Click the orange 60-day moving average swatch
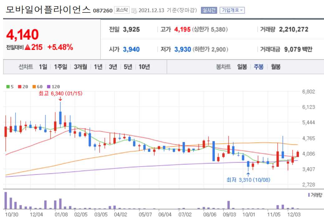This screenshot has width=324, height=219. point(34,86)
